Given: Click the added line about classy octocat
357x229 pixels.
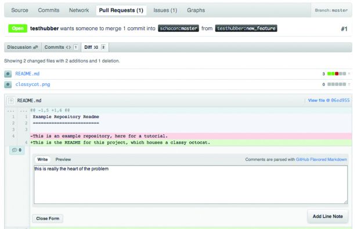Looking at the screenshot, I should click(x=191, y=142).
